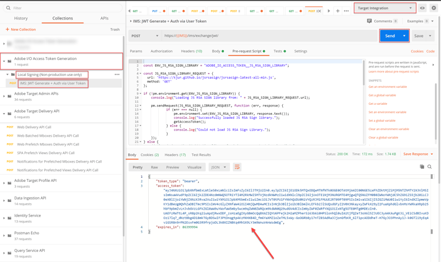441x262 pixels.
Task: Expand the Adobe Target Admin APIs collection
Action: click(4, 96)
